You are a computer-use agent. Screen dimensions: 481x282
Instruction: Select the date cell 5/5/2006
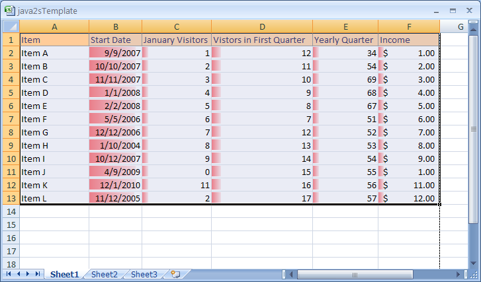(116, 119)
